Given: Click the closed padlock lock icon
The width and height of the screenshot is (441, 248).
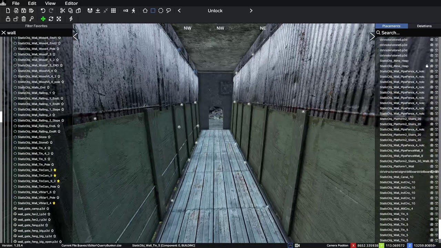Looking at the screenshot, I should [8, 19].
